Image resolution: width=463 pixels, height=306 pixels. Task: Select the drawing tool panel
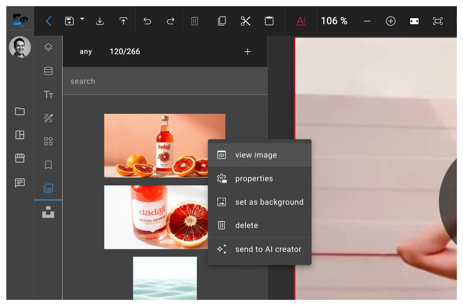(x=48, y=118)
